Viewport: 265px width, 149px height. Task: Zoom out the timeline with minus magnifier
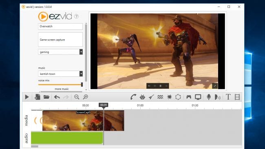coord(77,97)
